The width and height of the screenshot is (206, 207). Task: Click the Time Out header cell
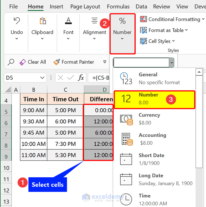pos(66,99)
